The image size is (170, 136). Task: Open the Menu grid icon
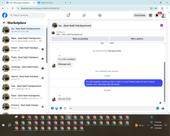click(150, 15)
